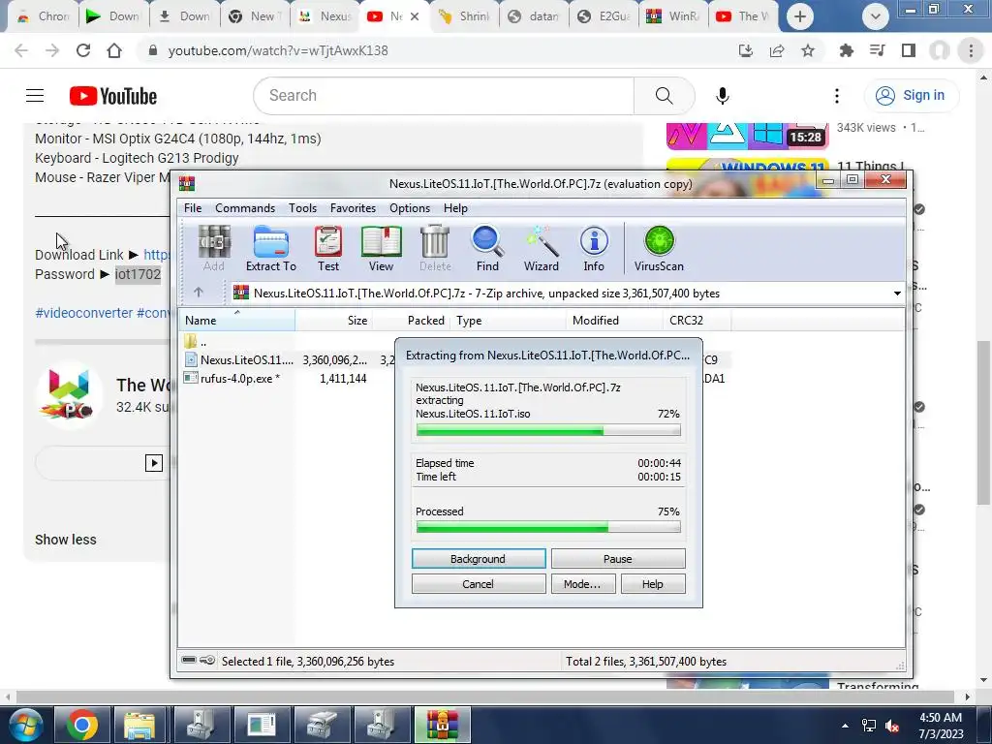
Task: Click the #videoconverter hashtag link
Action: click(x=84, y=313)
